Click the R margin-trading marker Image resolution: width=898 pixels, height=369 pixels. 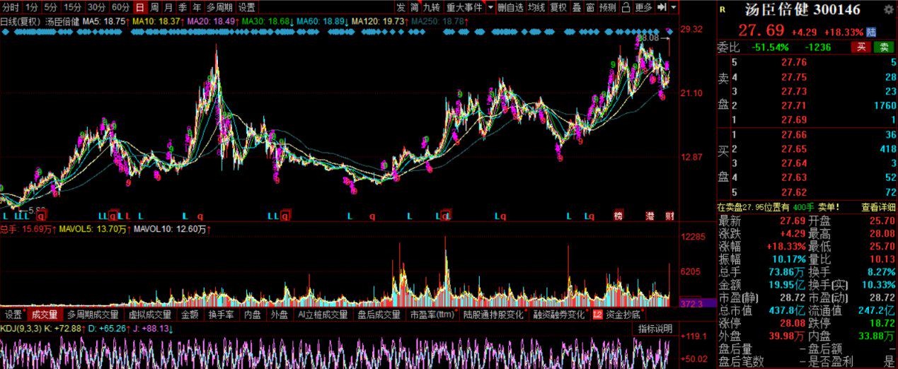(x=722, y=10)
